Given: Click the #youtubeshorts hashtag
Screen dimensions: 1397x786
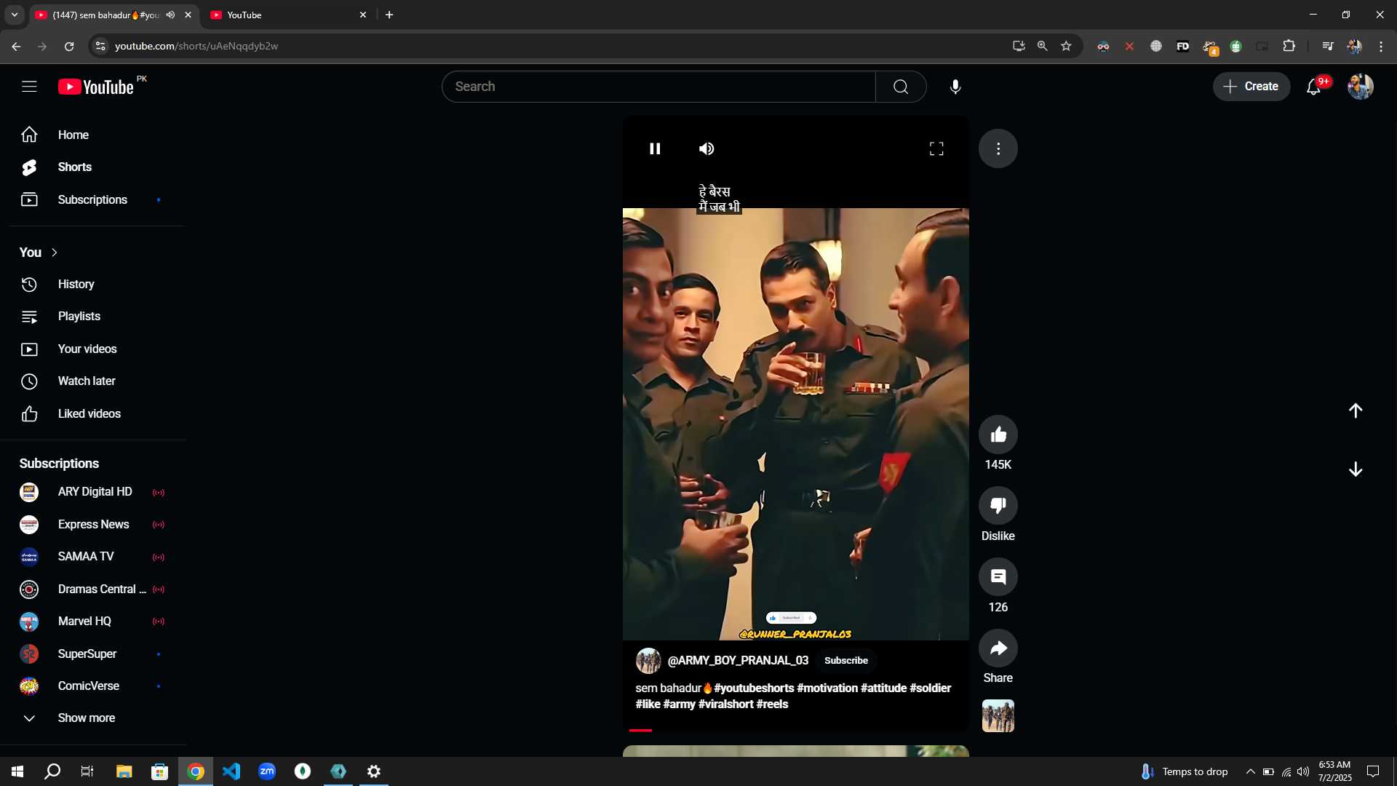Looking at the screenshot, I should pyautogui.click(x=754, y=688).
